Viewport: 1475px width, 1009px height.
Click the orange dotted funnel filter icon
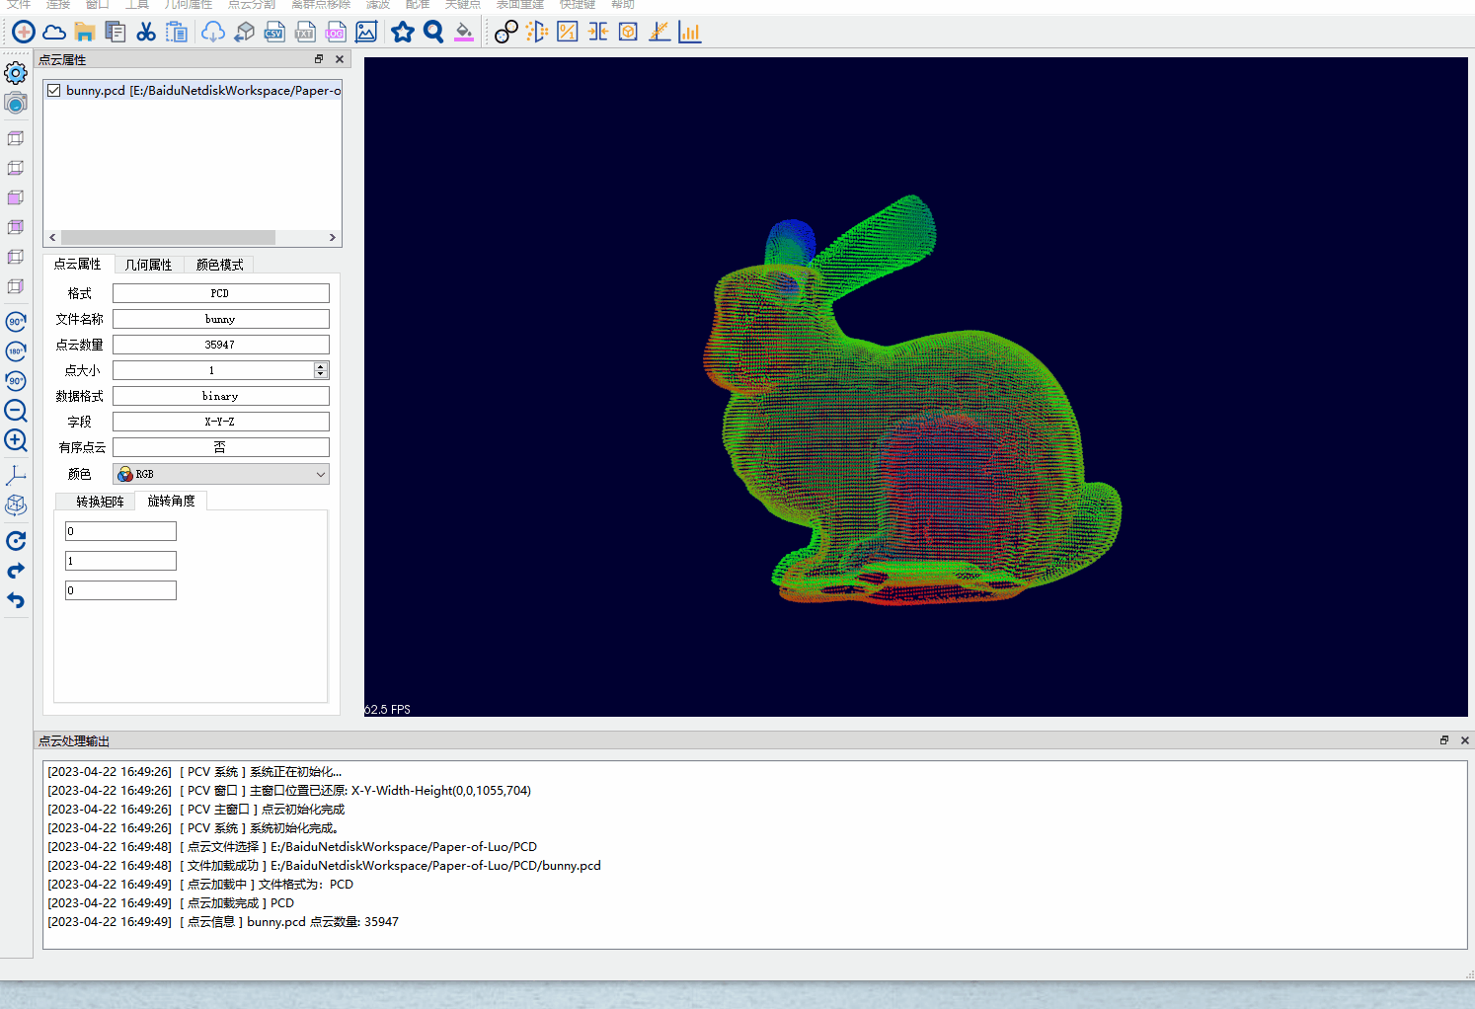coord(537,33)
